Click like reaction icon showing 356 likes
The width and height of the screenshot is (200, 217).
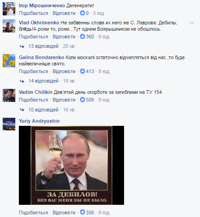click(x=82, y=212)
